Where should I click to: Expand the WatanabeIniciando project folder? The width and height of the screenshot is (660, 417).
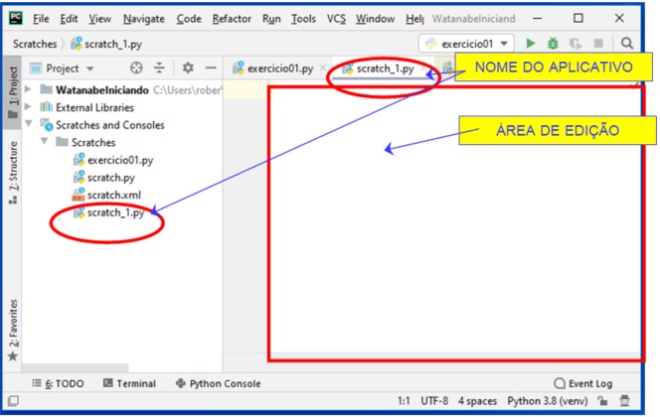click(29, 89)
